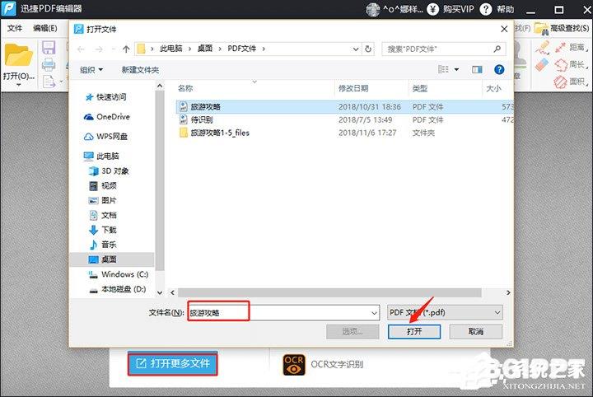Select the eraser tool icon
The width and height of the screenshot is (593, 397).
click(x=542, y=64)
